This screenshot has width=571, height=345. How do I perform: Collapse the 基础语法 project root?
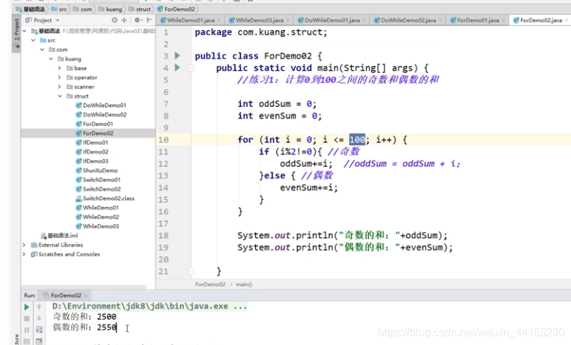point(25,32)
